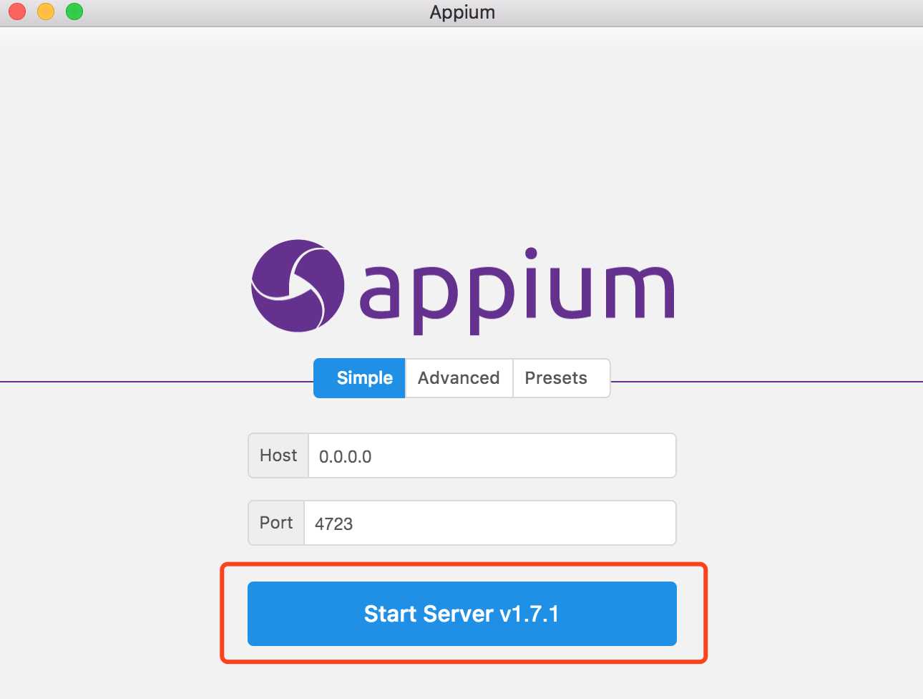Click the Appium window title

[x=462, y=12]
